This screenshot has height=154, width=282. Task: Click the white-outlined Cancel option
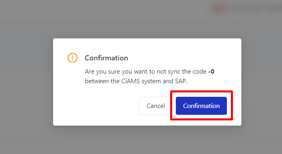point(156,106)
